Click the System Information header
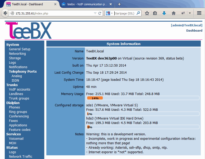Image resolution: width=205 pixels, height=159 pixels. [x=123, y=44]
